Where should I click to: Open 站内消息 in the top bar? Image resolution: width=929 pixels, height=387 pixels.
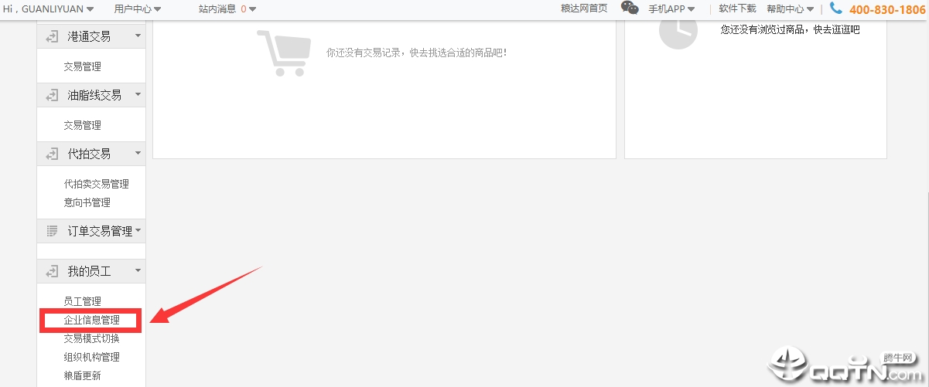227,9
